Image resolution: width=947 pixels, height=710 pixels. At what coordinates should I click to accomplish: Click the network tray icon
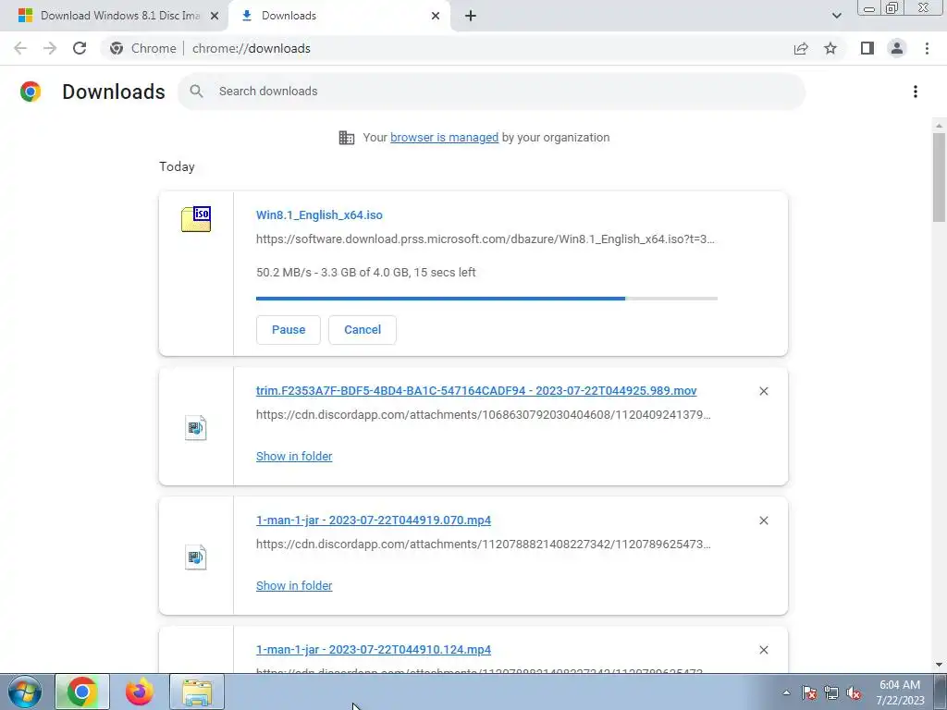pos(831,692)
